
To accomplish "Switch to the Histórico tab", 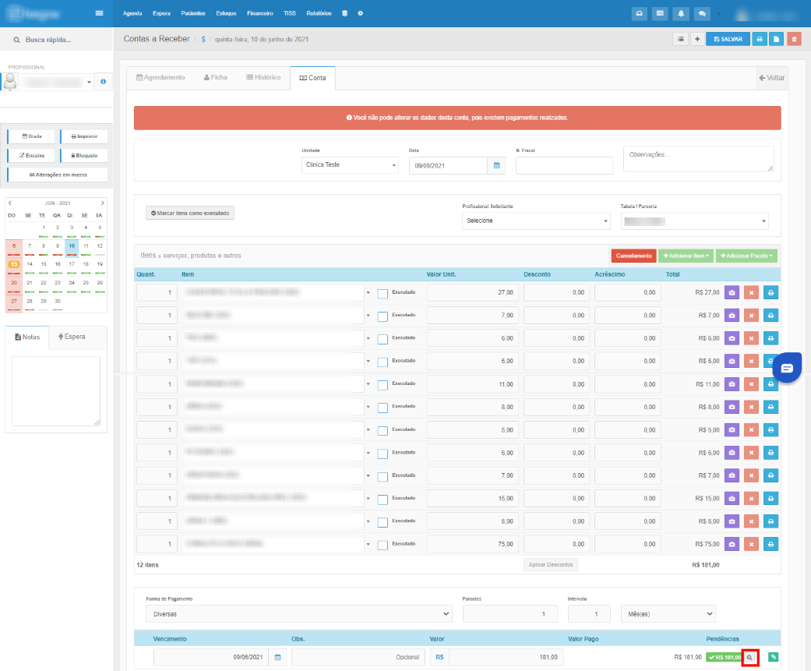I will click(263, 78).
